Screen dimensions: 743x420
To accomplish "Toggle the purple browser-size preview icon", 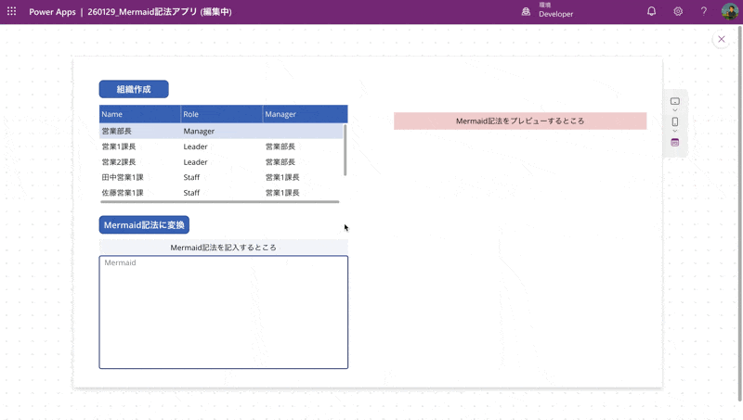I will coord(675,143).
